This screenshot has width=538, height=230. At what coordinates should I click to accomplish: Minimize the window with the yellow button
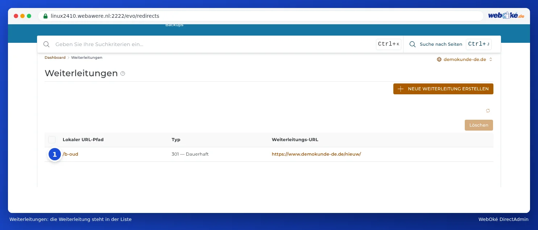[22, 16]
